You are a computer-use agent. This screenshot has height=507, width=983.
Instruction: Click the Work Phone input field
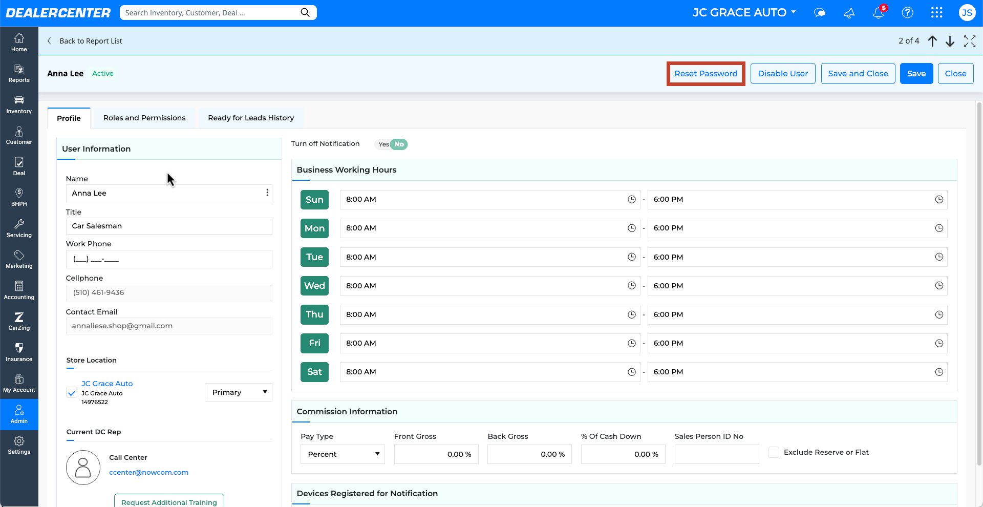coord(169,259)
